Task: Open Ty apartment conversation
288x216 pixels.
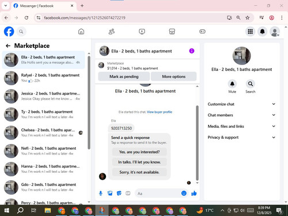Action: tap(44, 114)
